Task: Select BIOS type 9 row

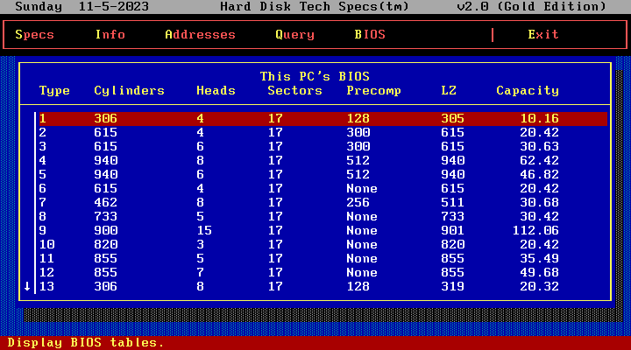Action: pos(323,231)
